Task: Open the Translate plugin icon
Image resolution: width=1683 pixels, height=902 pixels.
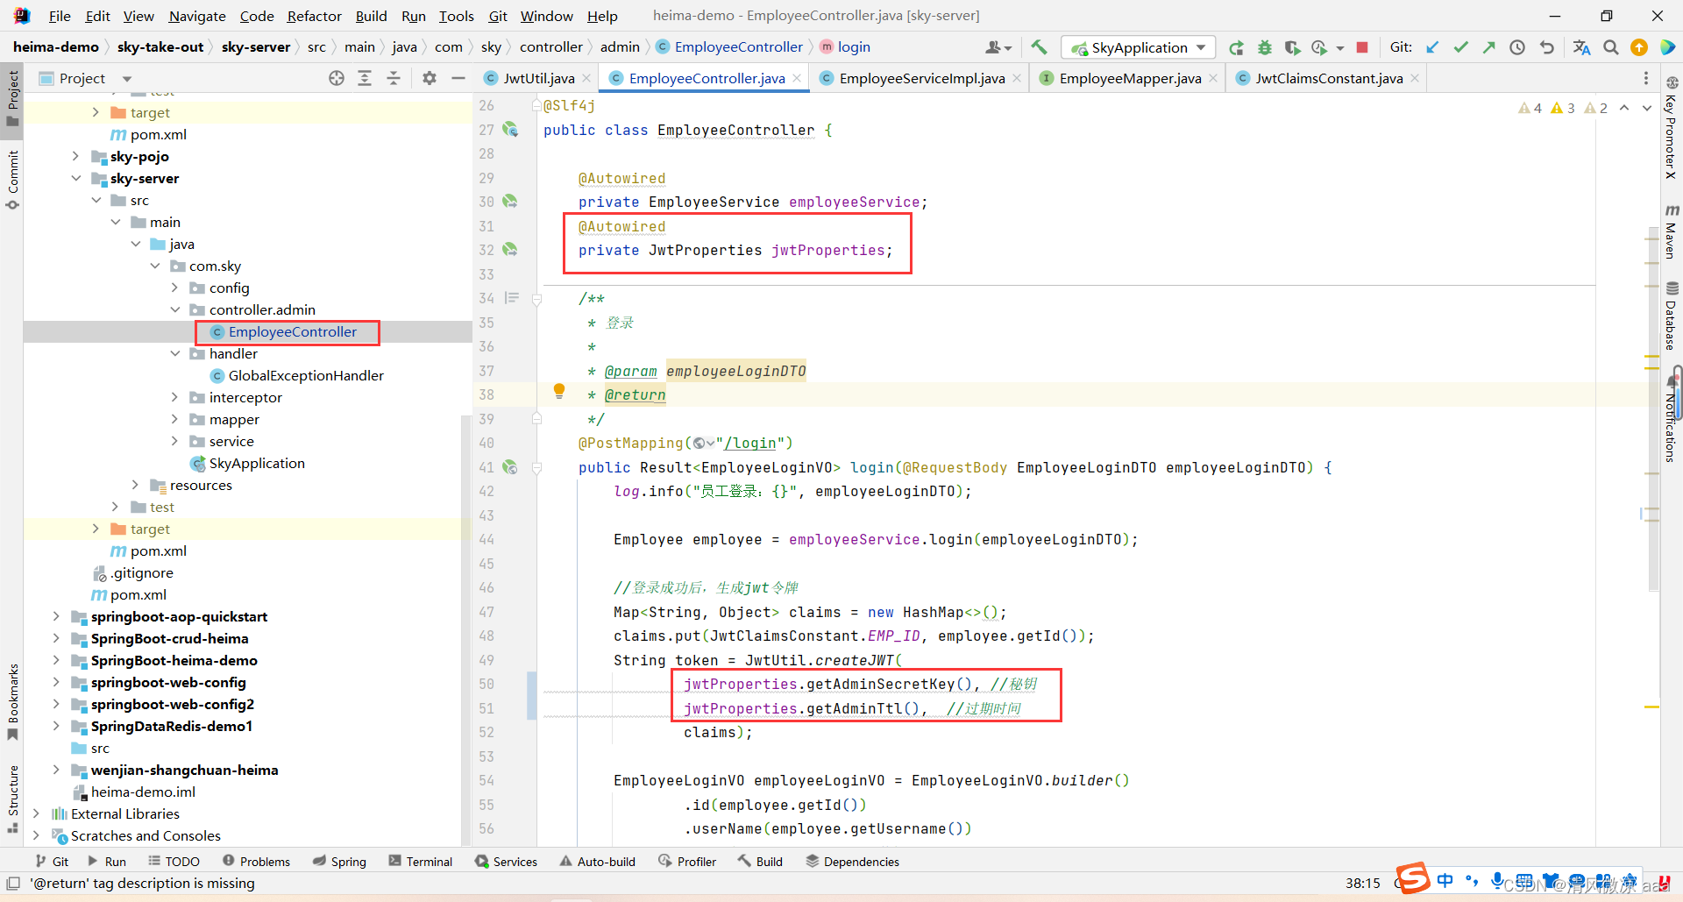Action: [1581, 47]
